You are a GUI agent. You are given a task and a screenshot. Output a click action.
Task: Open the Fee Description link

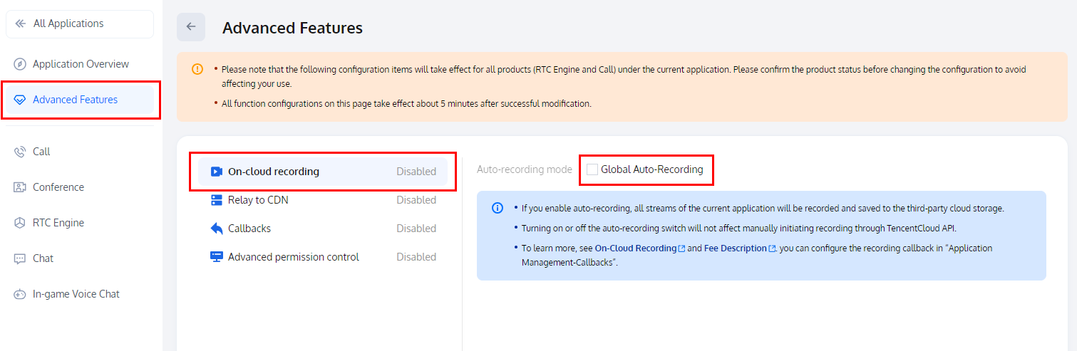736,248
